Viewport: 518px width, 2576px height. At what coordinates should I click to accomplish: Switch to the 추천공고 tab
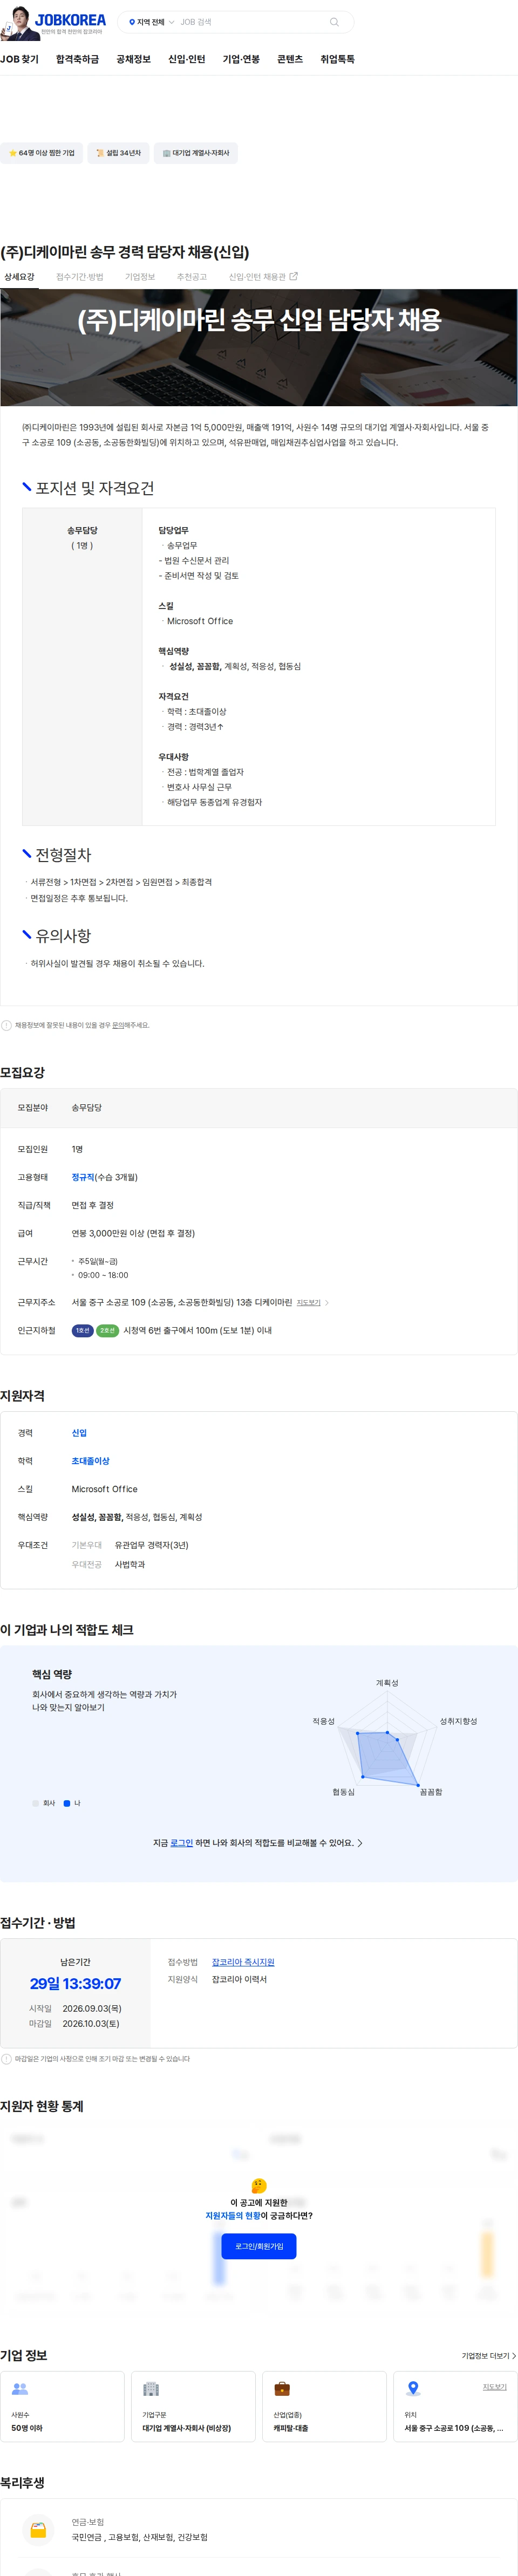[191, 277]
